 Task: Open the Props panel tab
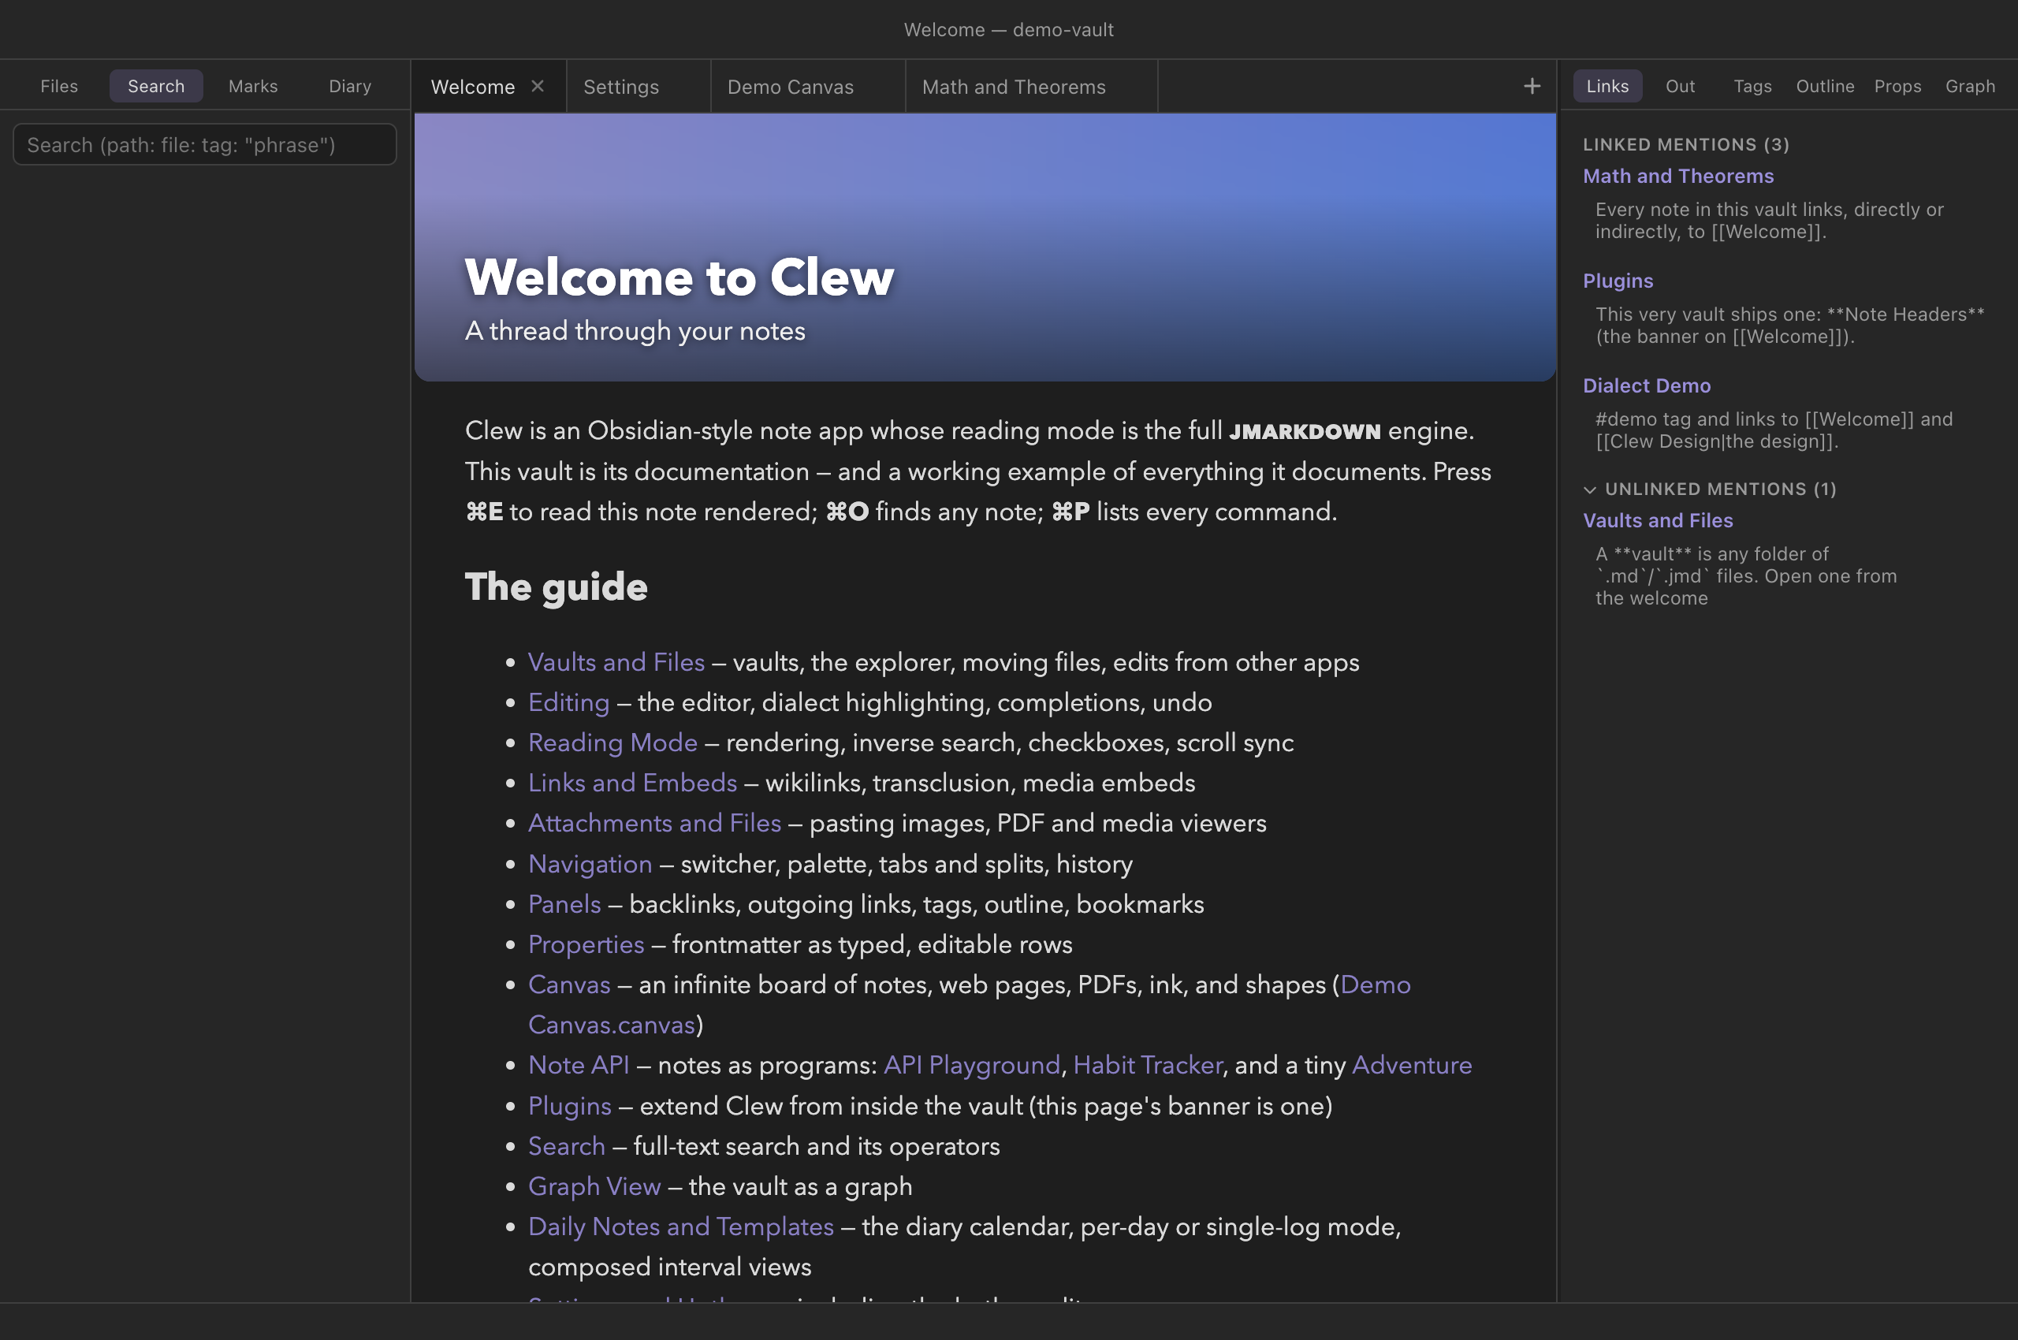click(x=1897, y=87)
